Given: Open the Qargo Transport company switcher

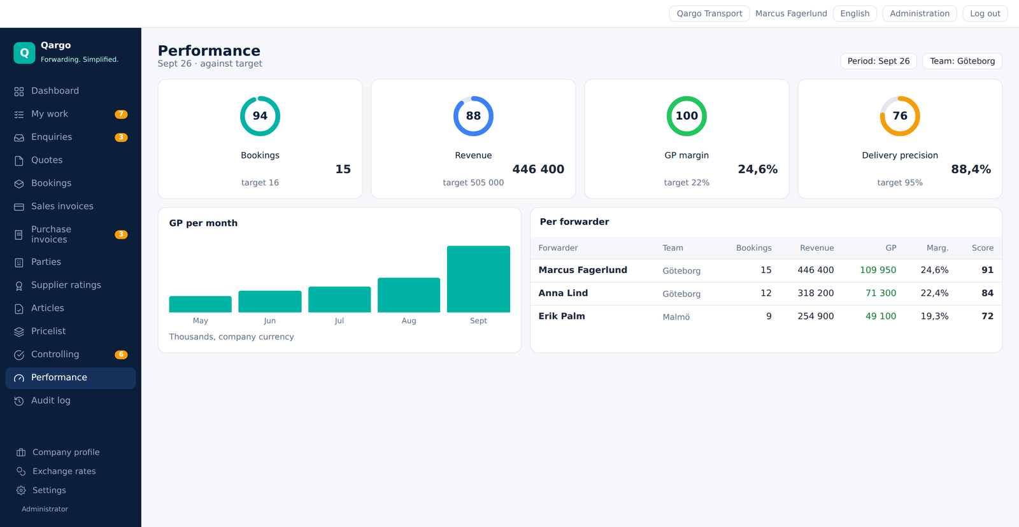Looking at the screenshot, I should click(709, 13).
